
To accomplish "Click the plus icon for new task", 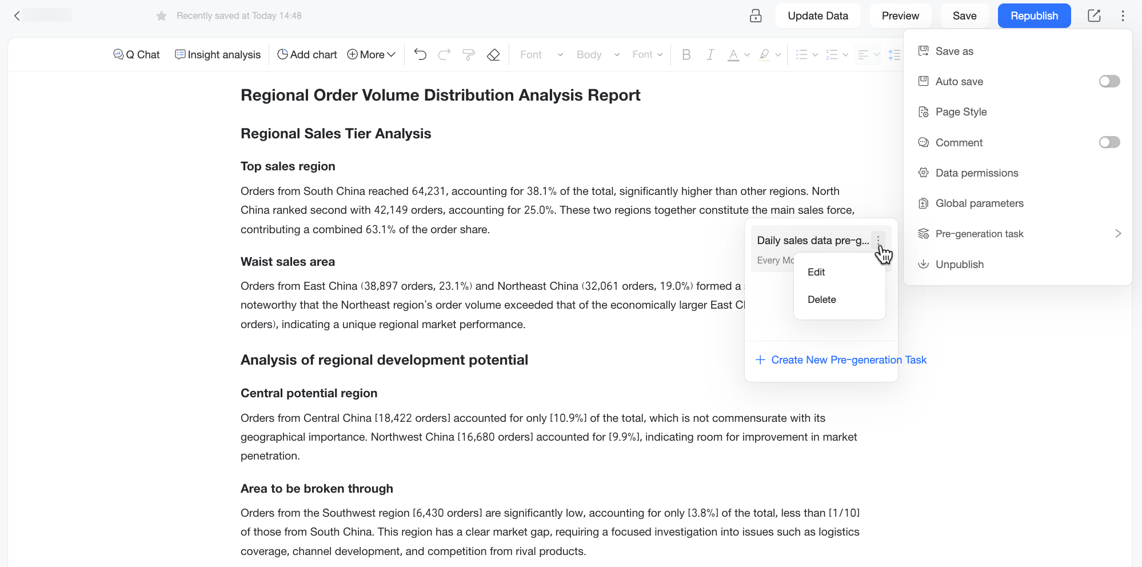I will click(760, 360).
